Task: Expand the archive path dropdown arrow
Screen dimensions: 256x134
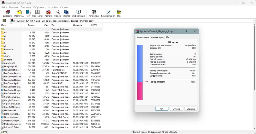Action: click(254, 21)
